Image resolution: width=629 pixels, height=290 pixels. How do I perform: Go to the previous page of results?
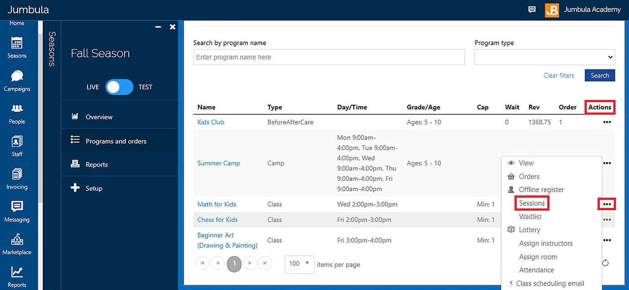[x=218, y=264]
